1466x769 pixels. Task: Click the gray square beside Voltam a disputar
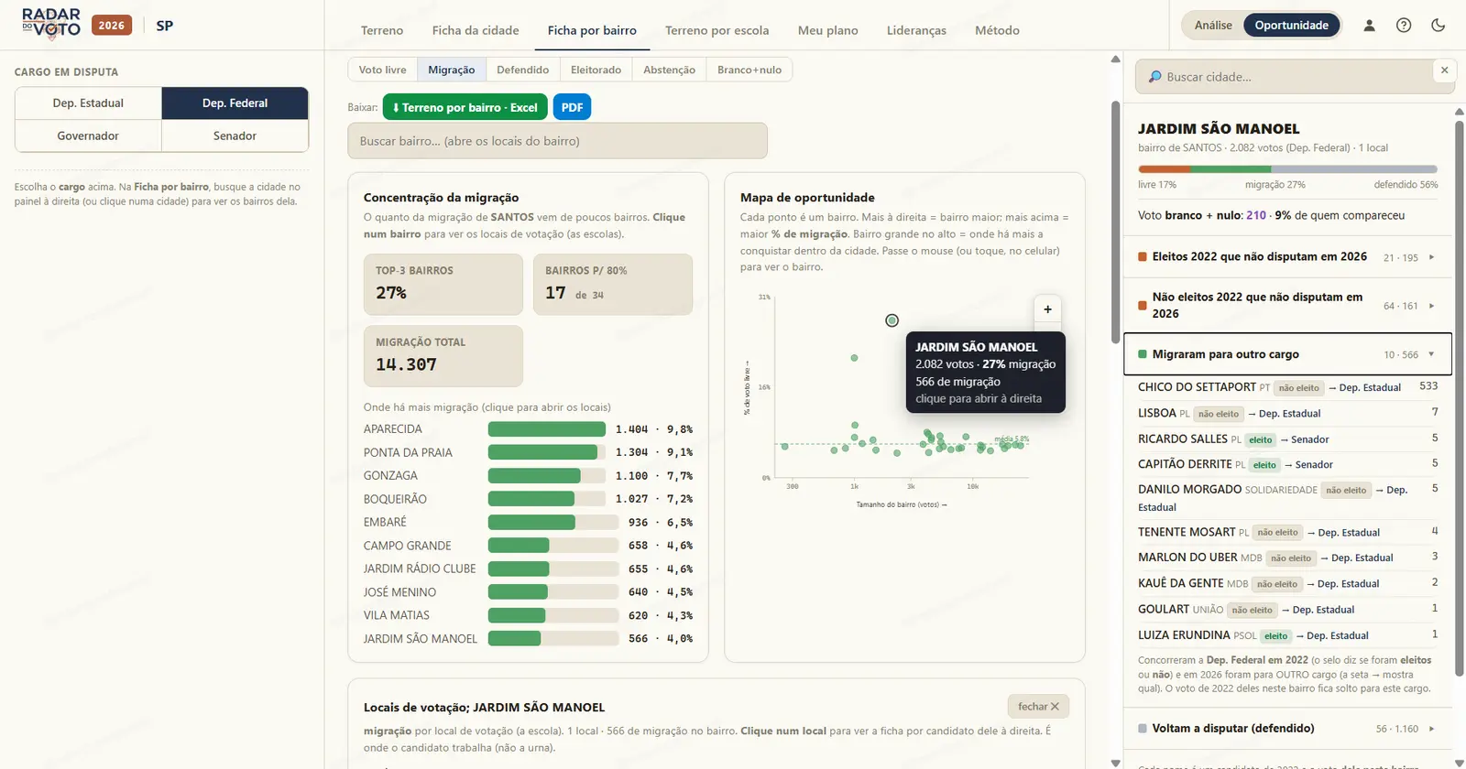1143,729
